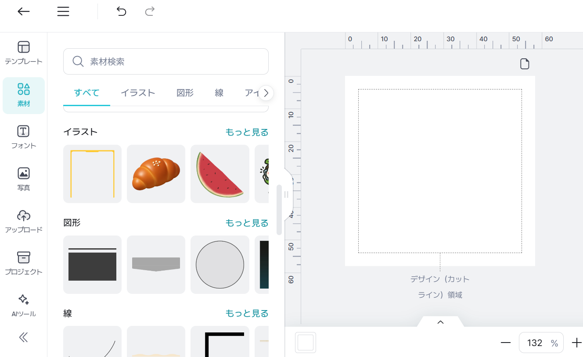Image resolution: width=583 pixels, height=357 pixels.
Task: Open the アップロード sidebar panel
Action: [x=24, y=221]
